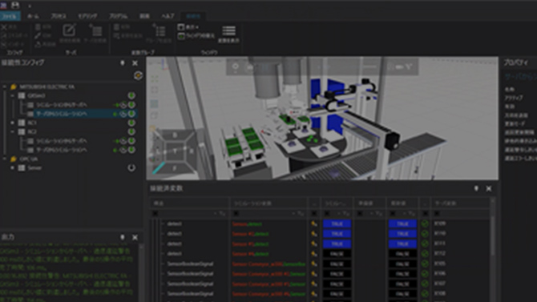Switch to the Help ribbon tab

pyautogui.click(x=168, y=16)
